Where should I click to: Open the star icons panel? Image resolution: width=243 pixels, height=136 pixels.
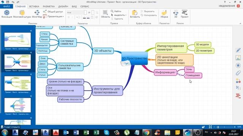click(238, 65)
